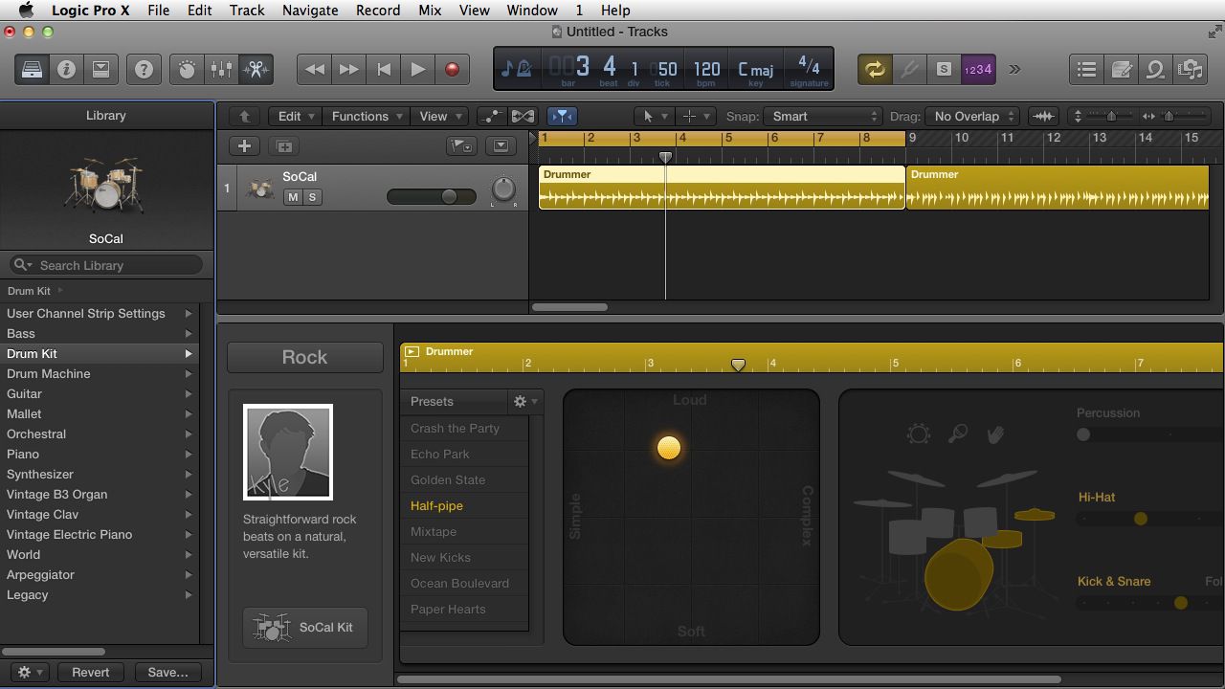1225x689 pixels.
Task: Toggle Cycle mode button
Action: [x=874, y=69]
